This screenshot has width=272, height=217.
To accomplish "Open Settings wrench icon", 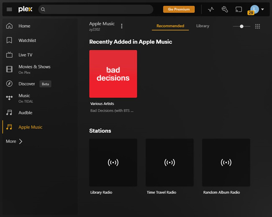I will click(225, 9).
